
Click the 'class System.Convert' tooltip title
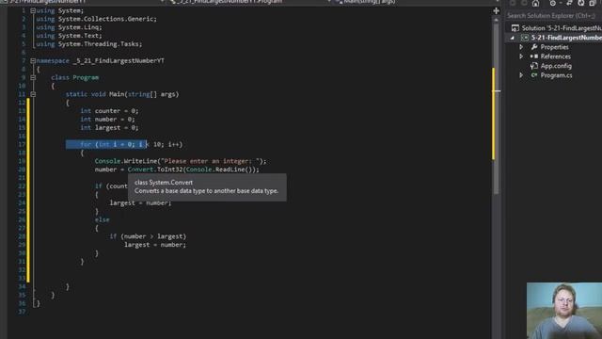(164, 183)
